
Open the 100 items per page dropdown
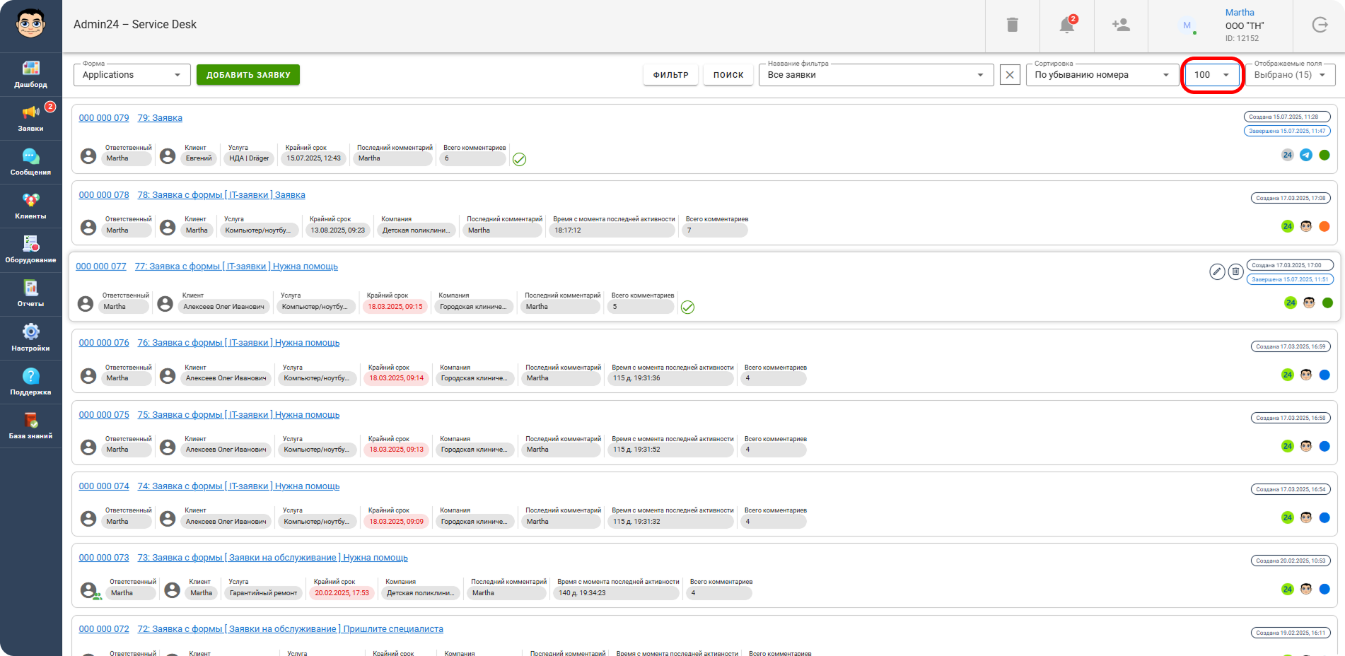click(1212, 75)
